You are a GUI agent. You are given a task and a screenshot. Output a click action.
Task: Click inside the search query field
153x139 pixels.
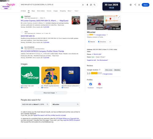point(51,5)
